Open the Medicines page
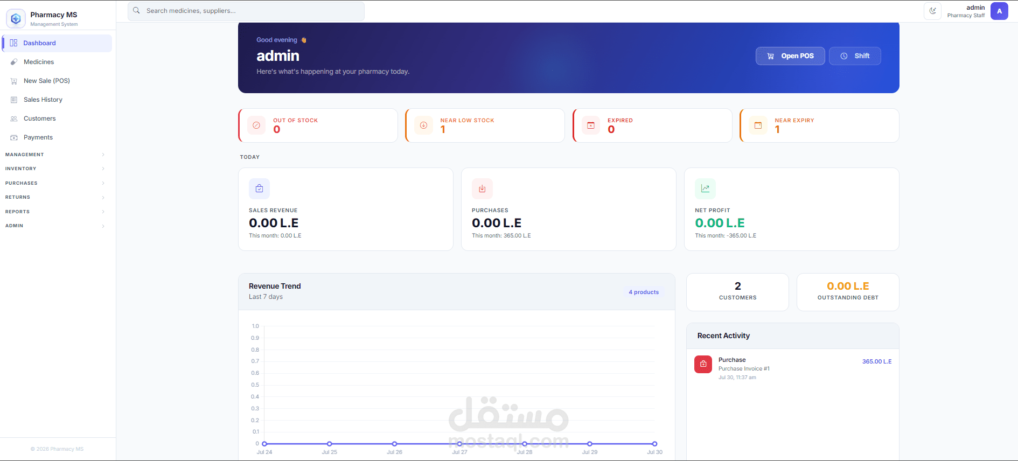Viewport: 1018px width, 461px height. [x=57, y=62]
